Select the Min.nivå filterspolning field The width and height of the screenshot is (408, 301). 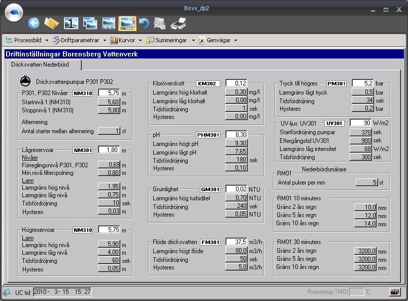tap(109, 173)
